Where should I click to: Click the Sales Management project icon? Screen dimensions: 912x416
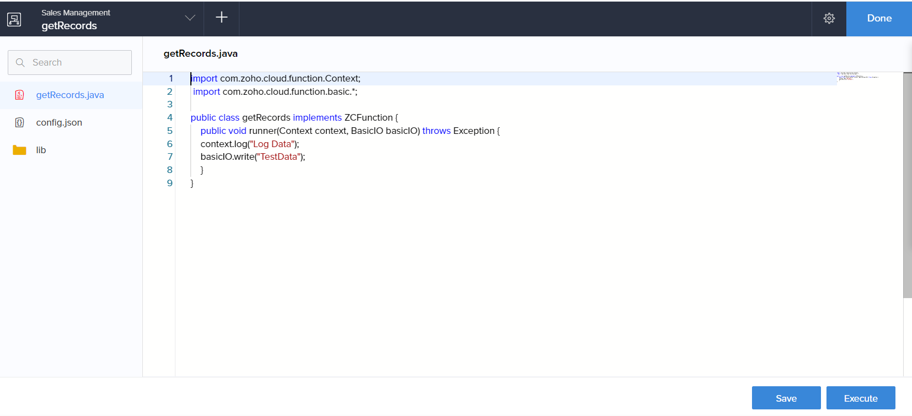click(x=14, y=19)
